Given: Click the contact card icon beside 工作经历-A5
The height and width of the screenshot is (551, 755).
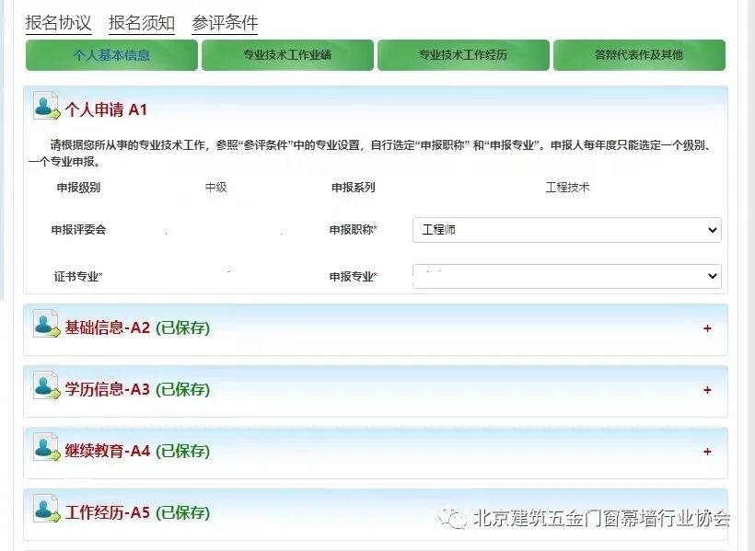Looking at the screenshot, I should [43, 512].
